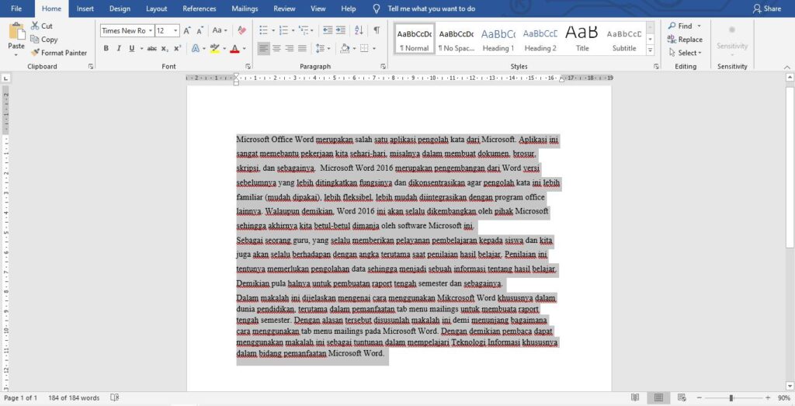Click the 90% zoom level
The image size is (795, 406).
point(784,398)
